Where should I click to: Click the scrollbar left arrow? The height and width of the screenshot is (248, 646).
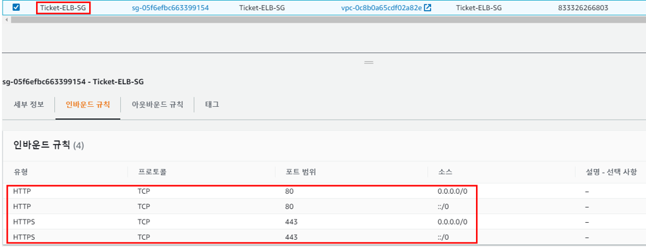[6, 20]
